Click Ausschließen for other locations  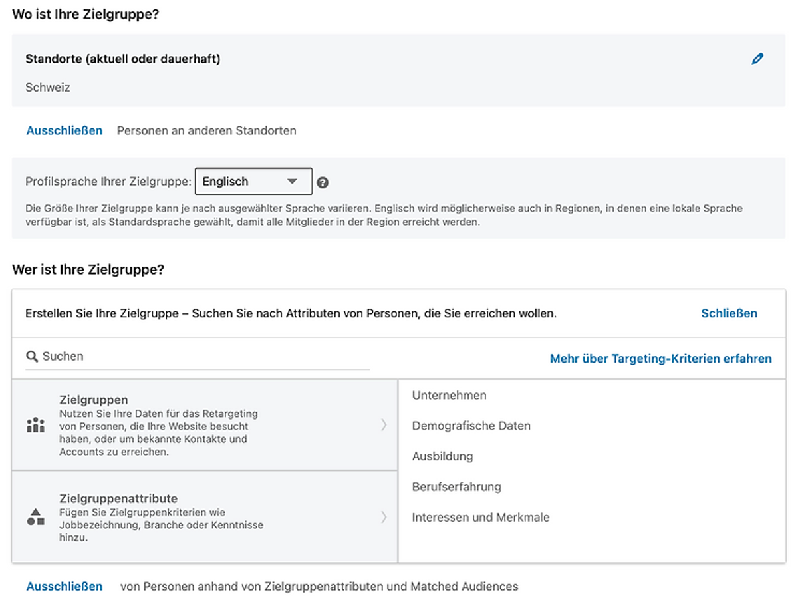point(65,131)
